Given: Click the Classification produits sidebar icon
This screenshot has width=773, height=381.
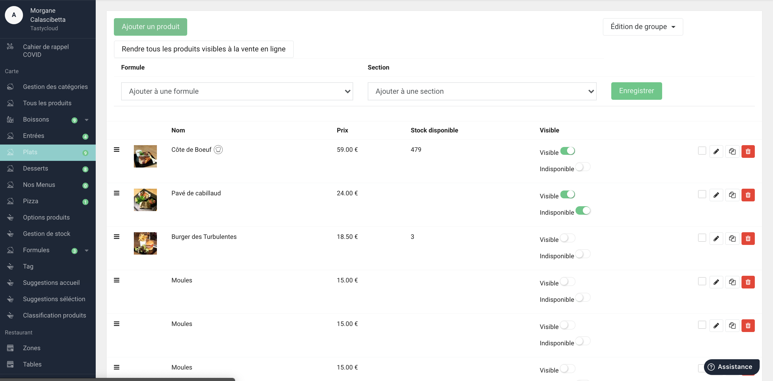Looking at the screenshot, I should coord(10,315).
